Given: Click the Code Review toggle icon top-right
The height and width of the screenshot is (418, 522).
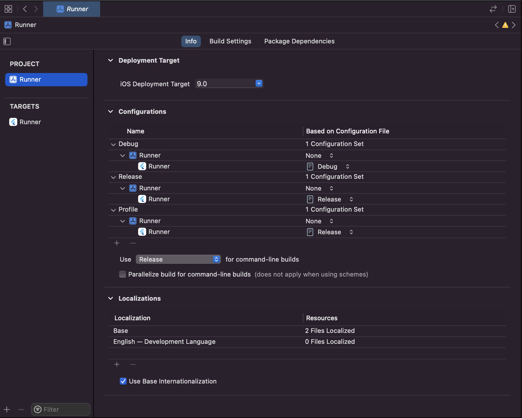Looking at the screenshot, I should [493, 9].
